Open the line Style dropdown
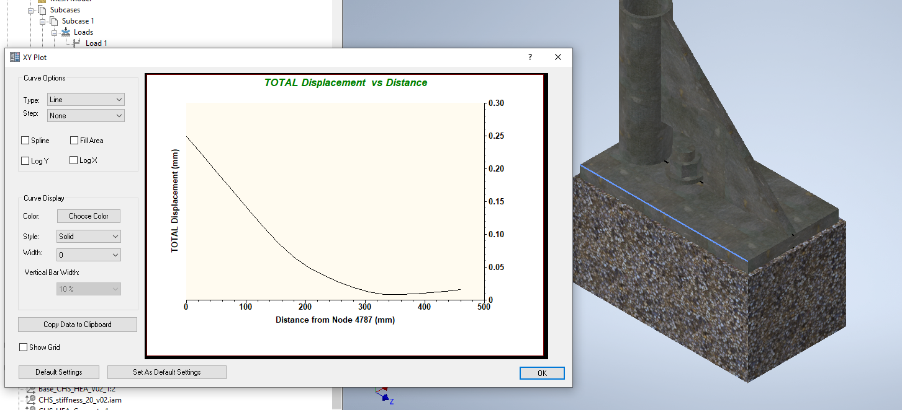 (89, 237)
